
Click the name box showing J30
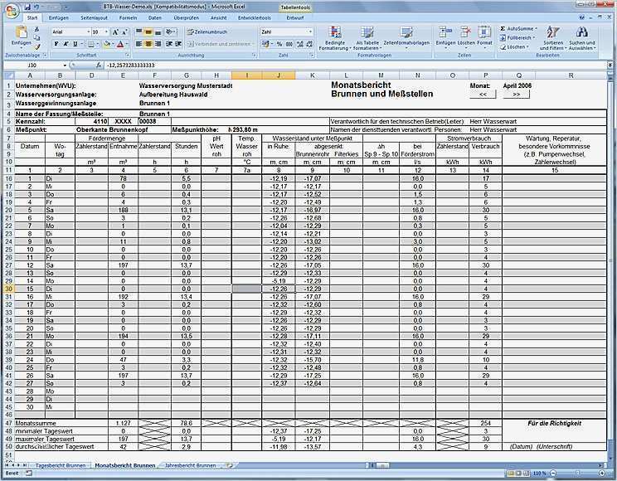(x=36, y=65)
